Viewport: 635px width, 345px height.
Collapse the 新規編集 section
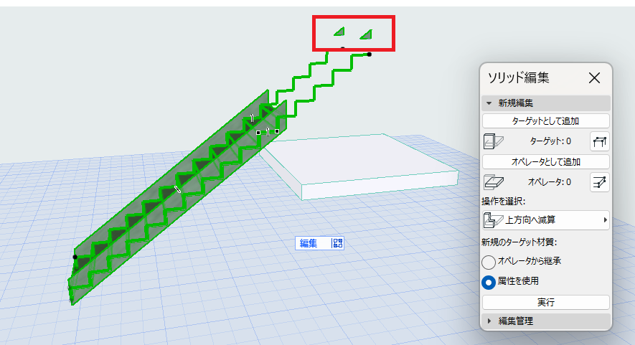(x=489, y=103)
